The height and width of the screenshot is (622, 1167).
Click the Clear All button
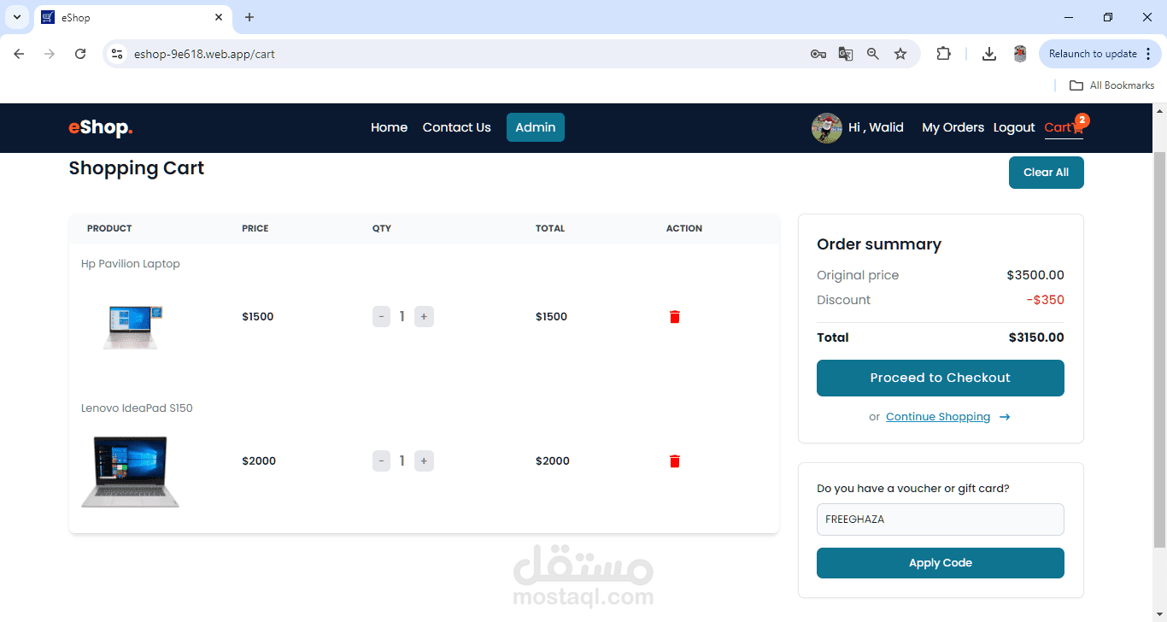1046,173
